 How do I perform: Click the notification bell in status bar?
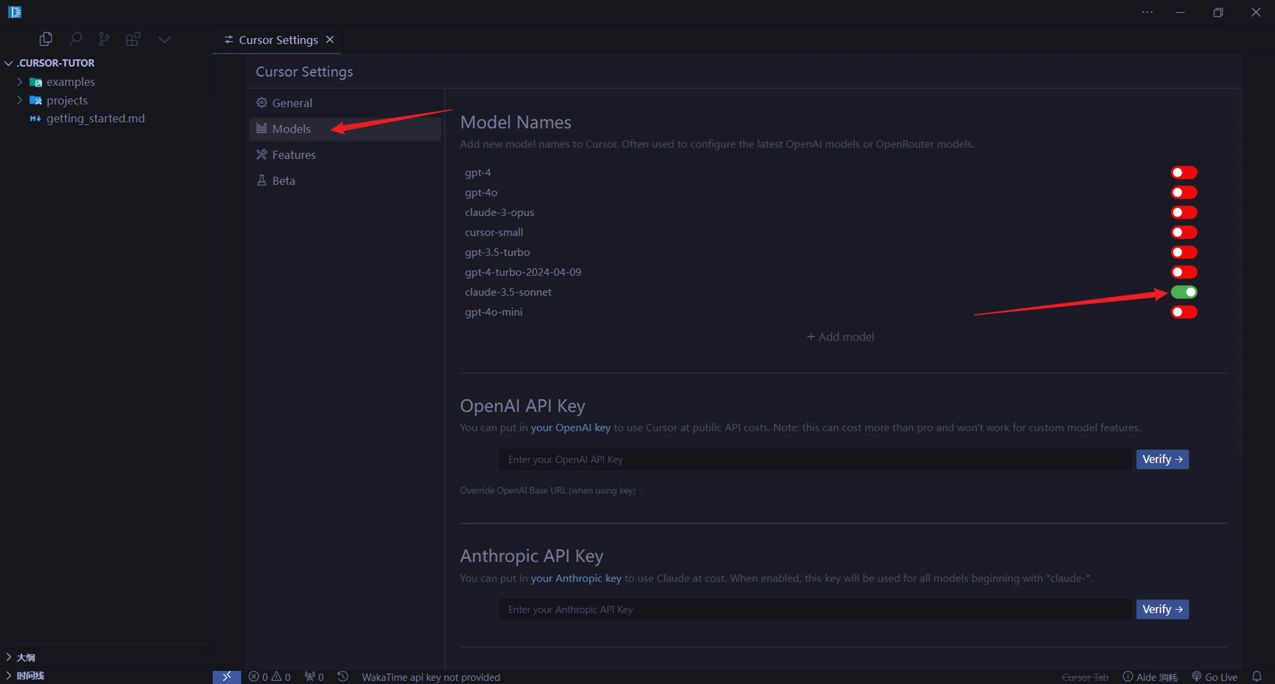1257,676
